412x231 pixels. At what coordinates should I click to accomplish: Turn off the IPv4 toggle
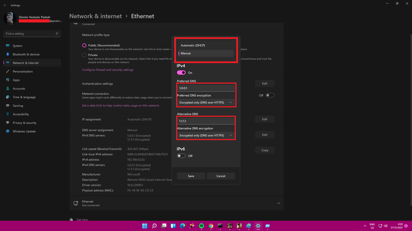181,73
